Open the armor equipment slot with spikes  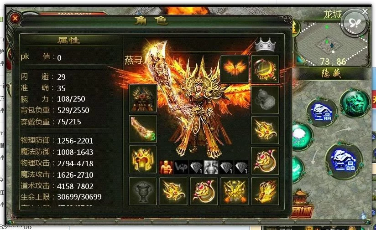click(143, 98)
